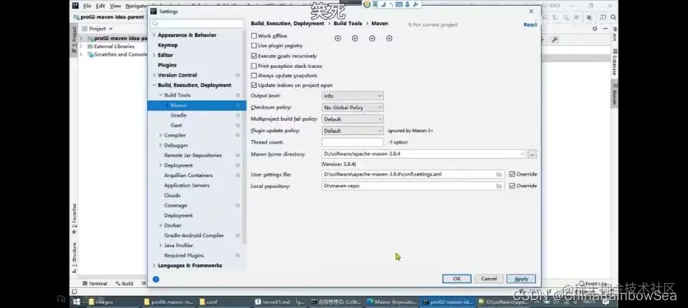Click the Maven home directory browse button

pyautogui.click(x=532, y=154)
